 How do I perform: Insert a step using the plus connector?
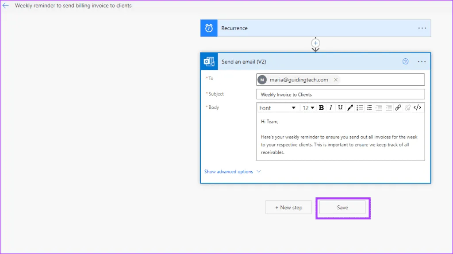tap(315, 43)
